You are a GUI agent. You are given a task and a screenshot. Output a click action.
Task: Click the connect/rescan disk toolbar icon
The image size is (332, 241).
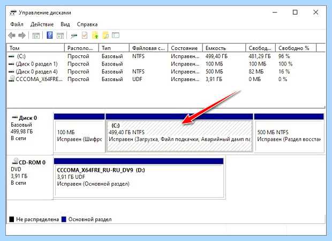point(74,36)
